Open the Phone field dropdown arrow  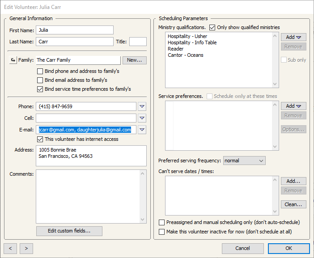142,106
